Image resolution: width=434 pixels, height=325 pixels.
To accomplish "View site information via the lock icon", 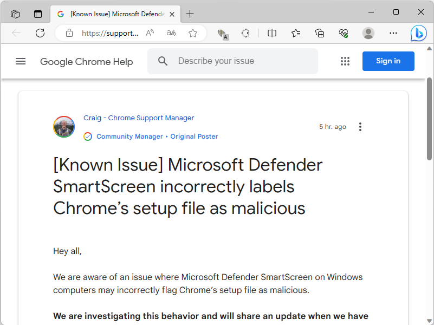I will (69, 33).
